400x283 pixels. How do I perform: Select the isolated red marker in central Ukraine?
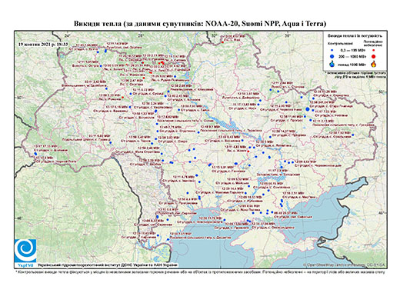(248, 151)
